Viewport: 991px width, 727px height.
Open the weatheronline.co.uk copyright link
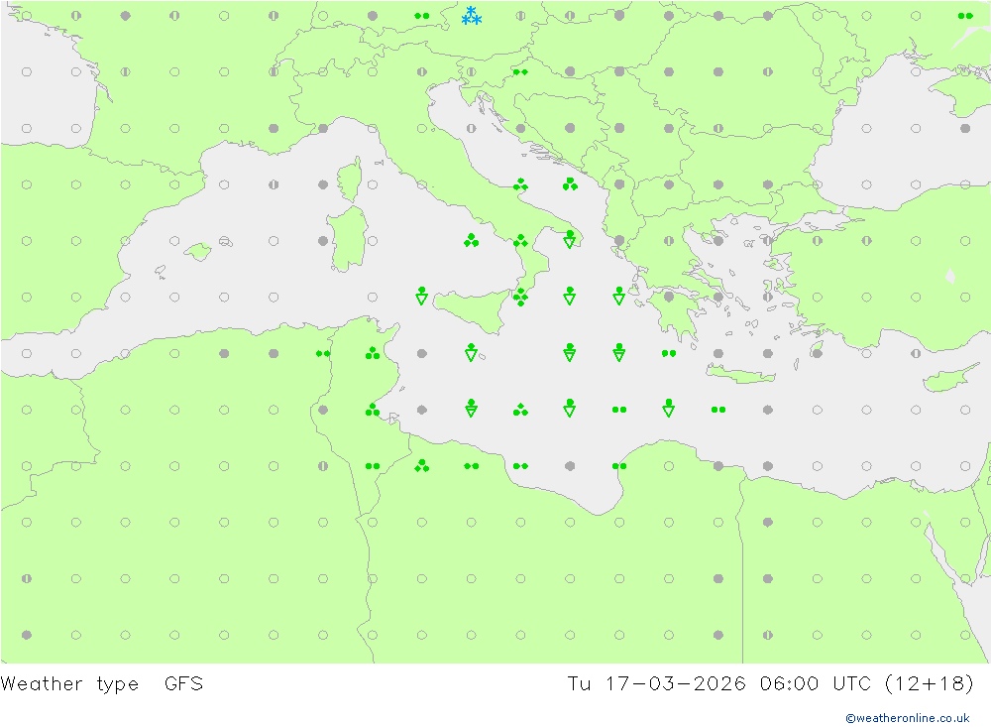(x=907, y=718)
